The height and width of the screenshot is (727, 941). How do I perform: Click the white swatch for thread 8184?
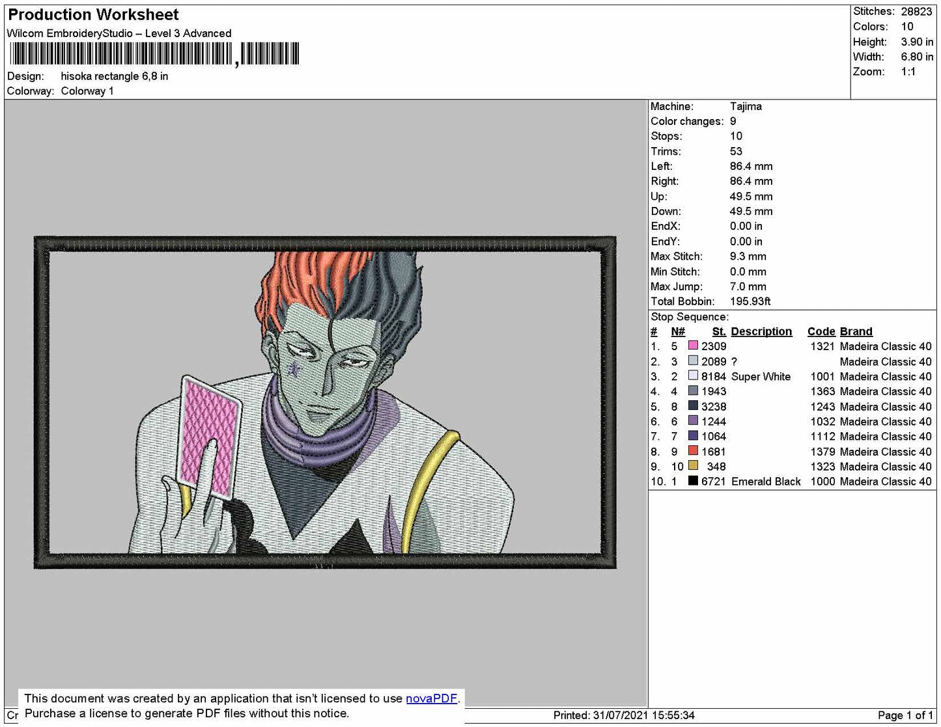693,376
